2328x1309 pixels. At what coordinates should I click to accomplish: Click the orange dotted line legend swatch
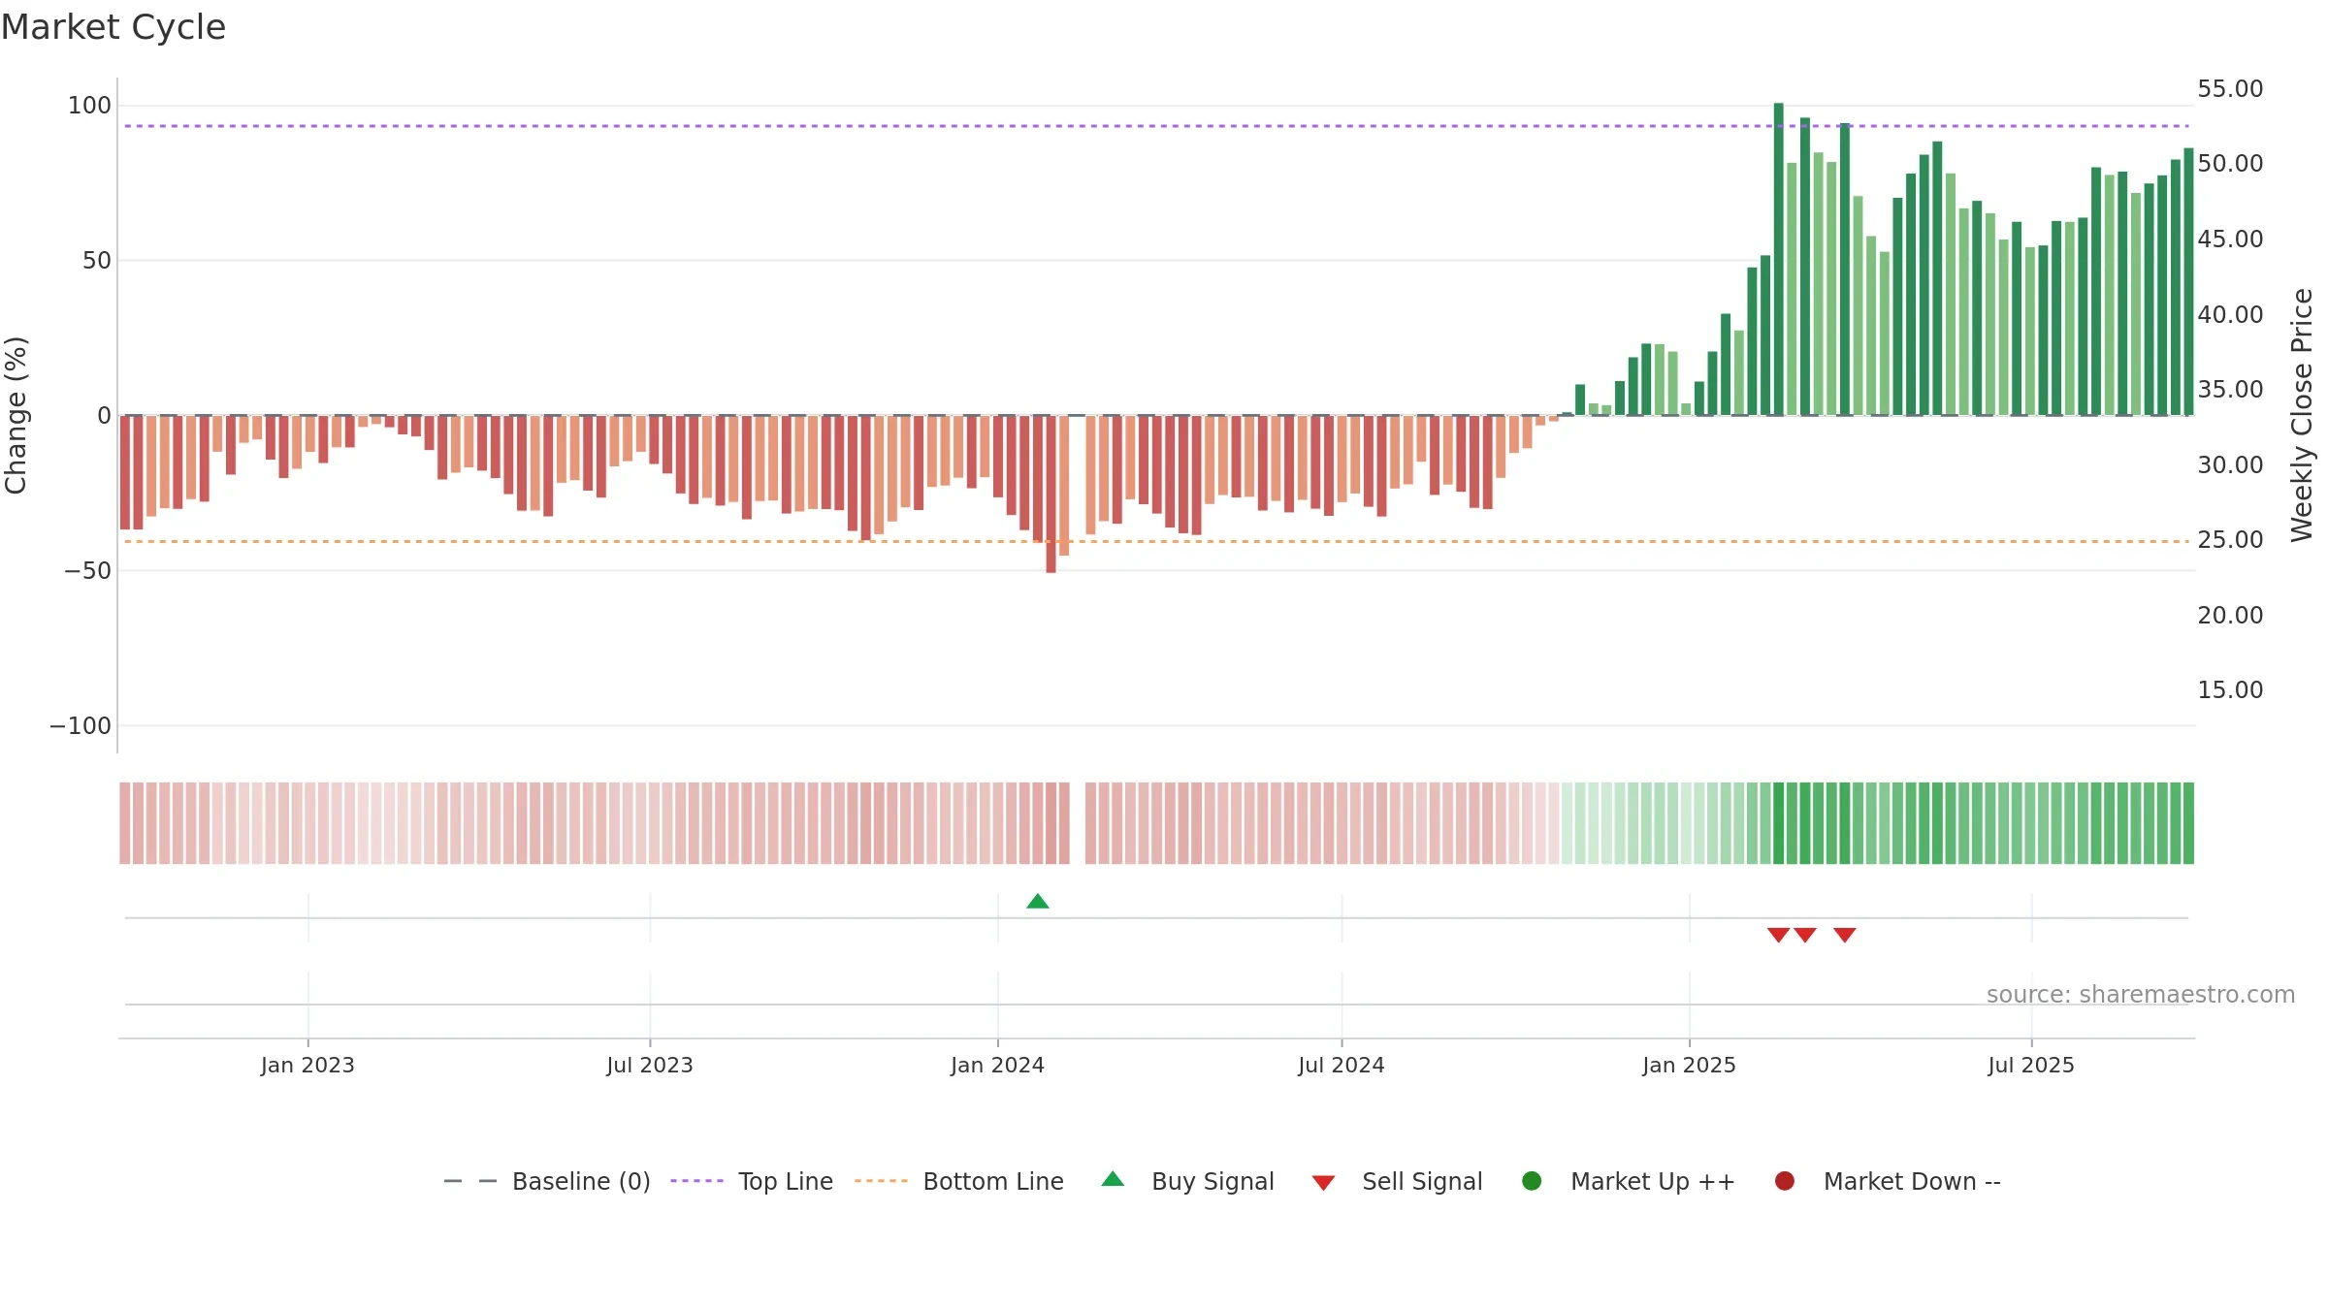tap(881, 1181)
